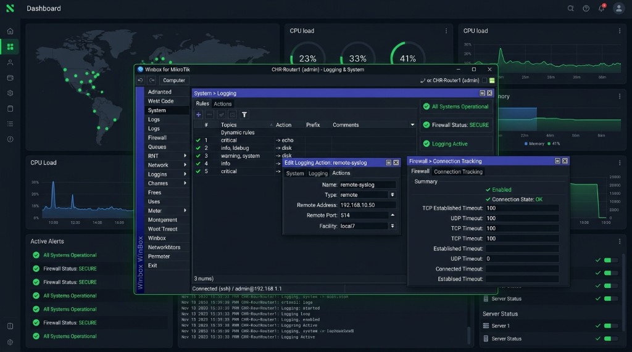Click the remove rule minus icon

pyautogui.click(x=210, y=115)
